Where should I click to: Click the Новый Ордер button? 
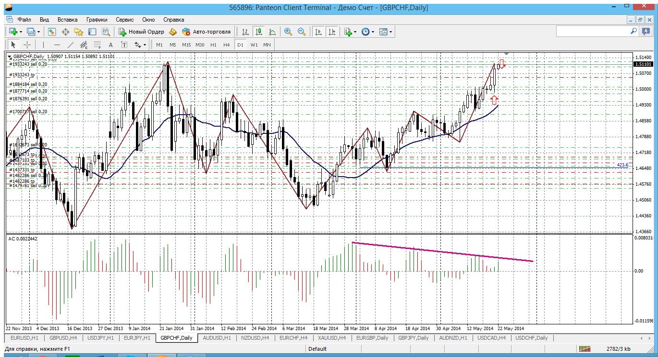tap(141, 32)
